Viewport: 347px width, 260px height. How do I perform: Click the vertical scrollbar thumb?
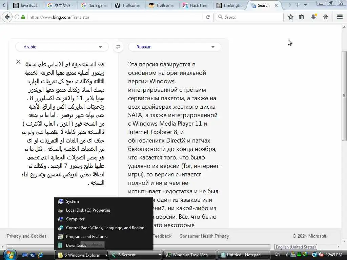(344, 96)
